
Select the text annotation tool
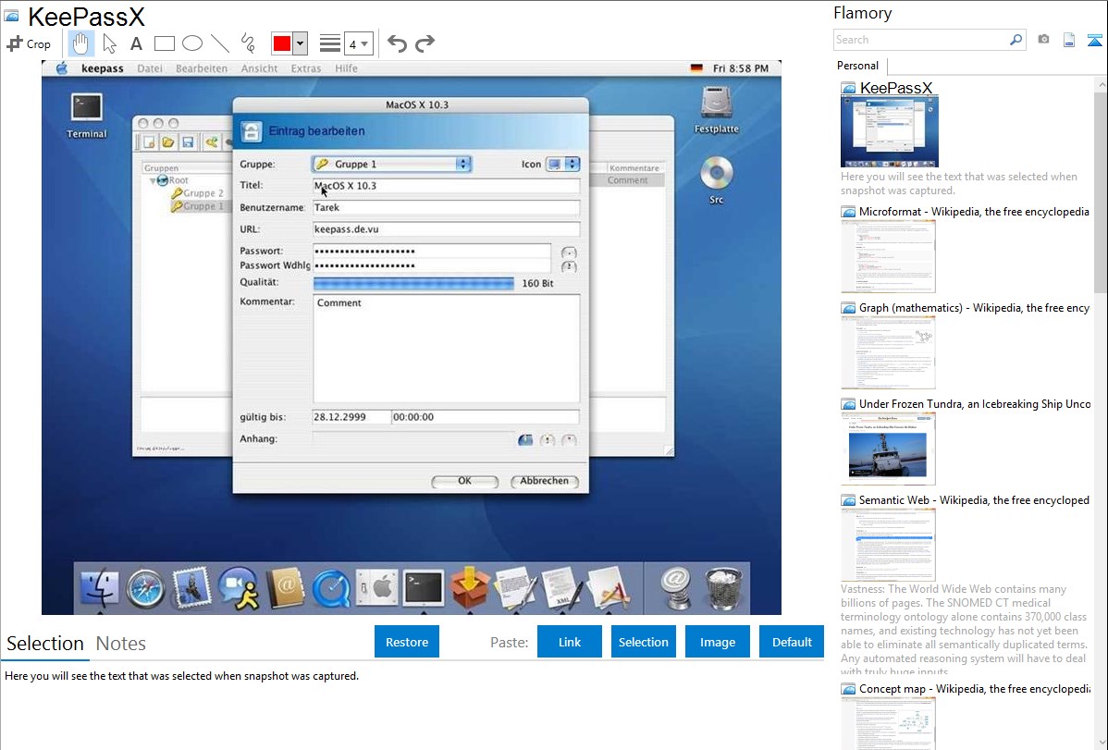click(136, 43)
